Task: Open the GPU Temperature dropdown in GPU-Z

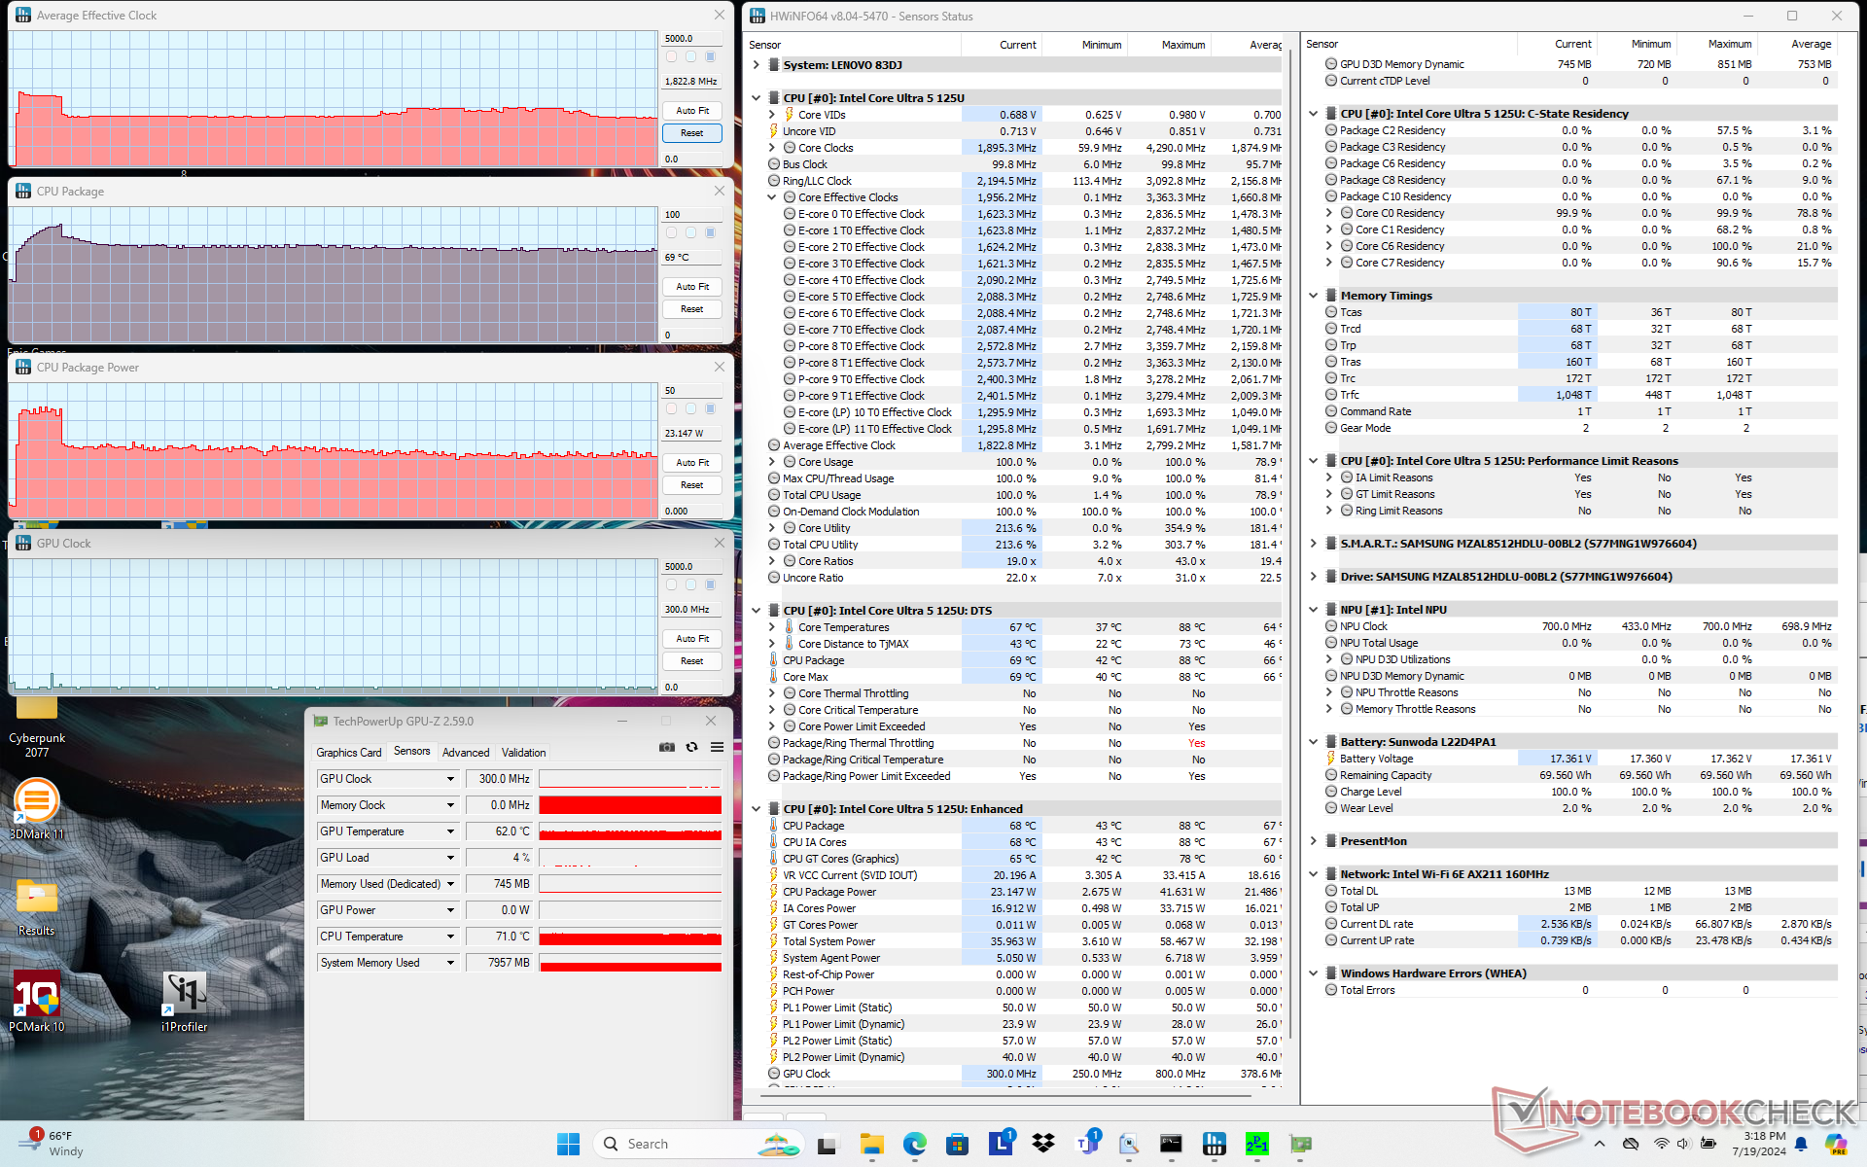Action: [450, 831]
